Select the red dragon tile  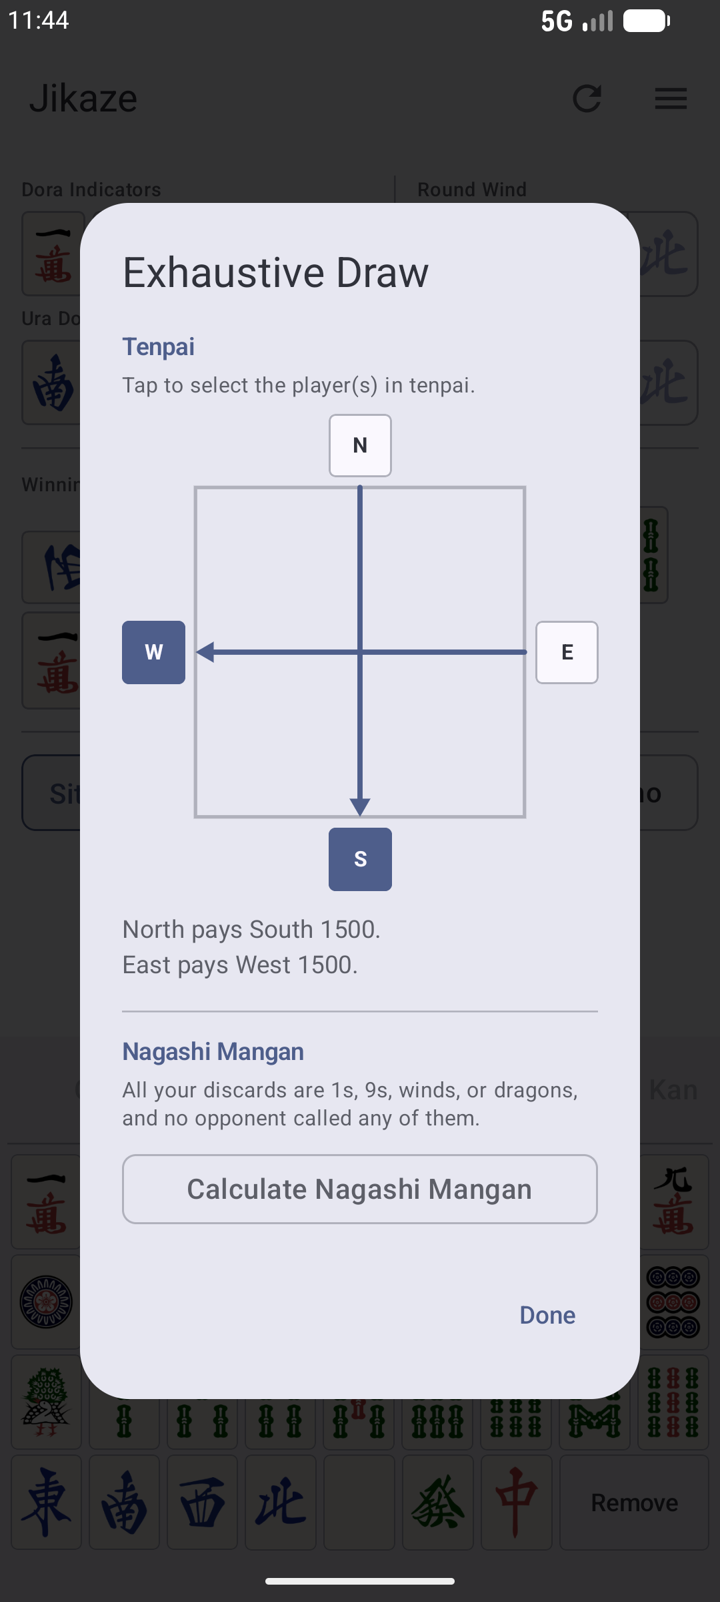tap(516, 1502)
